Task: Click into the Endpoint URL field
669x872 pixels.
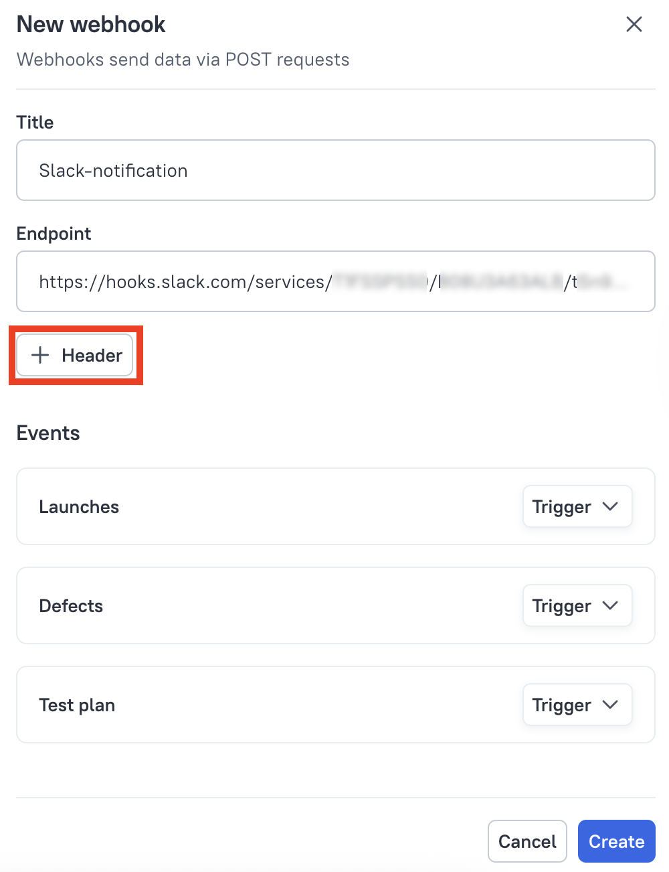Action: pyautogui.click(x=335, y=281)
